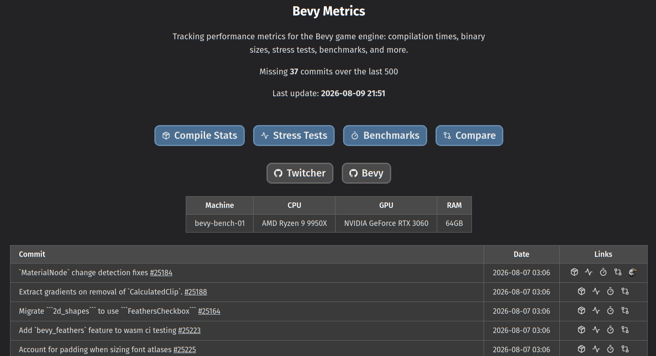Click 'Add bevy_feathers feature to wasm' title
This screenshot has width=656, height=356.
(x=97, y=330)
